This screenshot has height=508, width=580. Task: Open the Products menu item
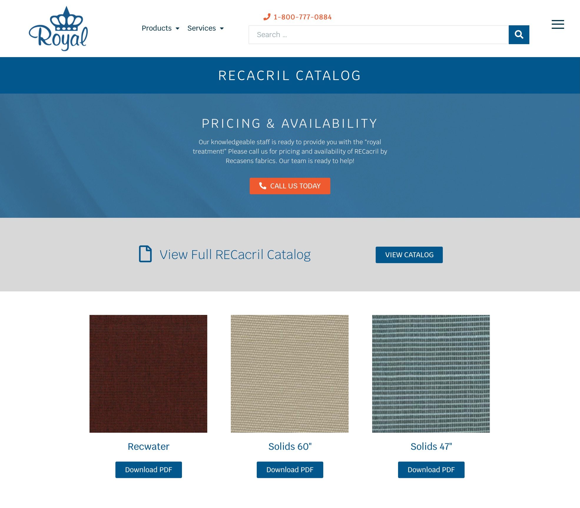(x=157, y=28)
